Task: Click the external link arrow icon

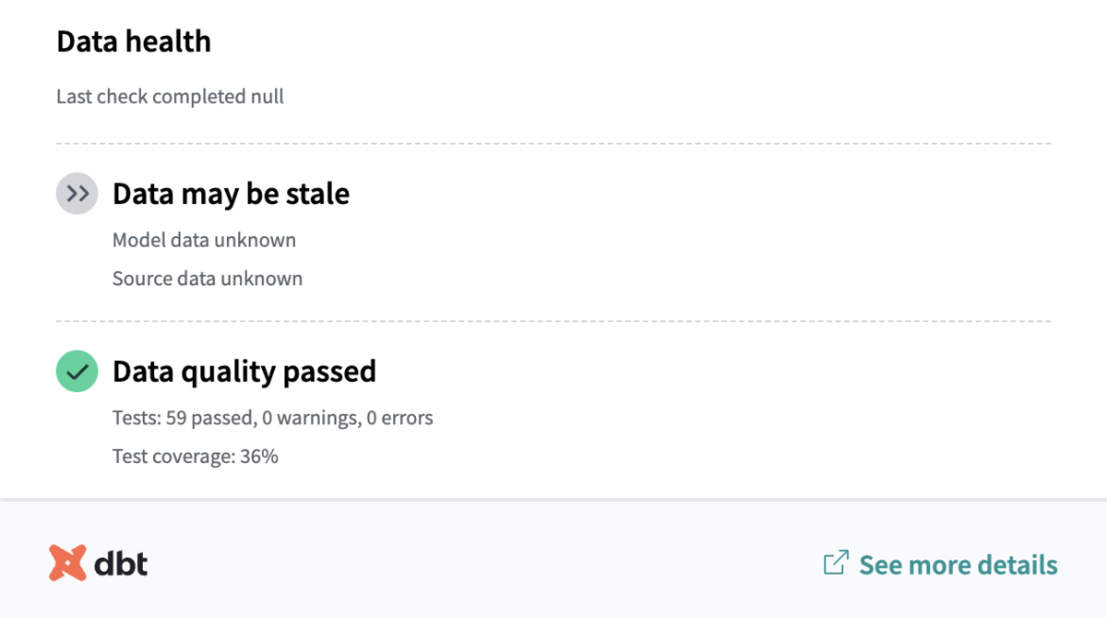Action: pyautogui.click(x=835, y=564)
